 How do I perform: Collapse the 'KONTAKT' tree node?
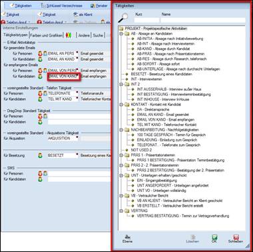121,105
